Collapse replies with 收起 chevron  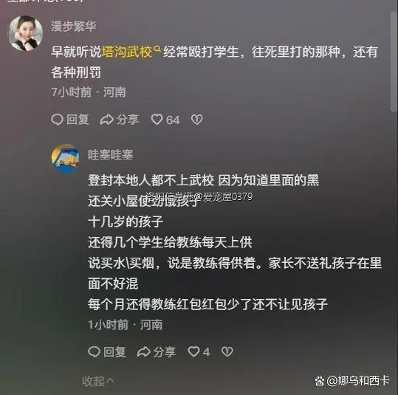click(98, 381)
